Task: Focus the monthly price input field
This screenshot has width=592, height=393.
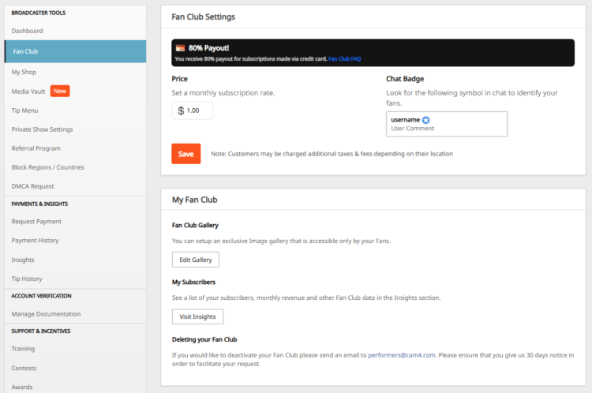Action: [x=192, y=110]
